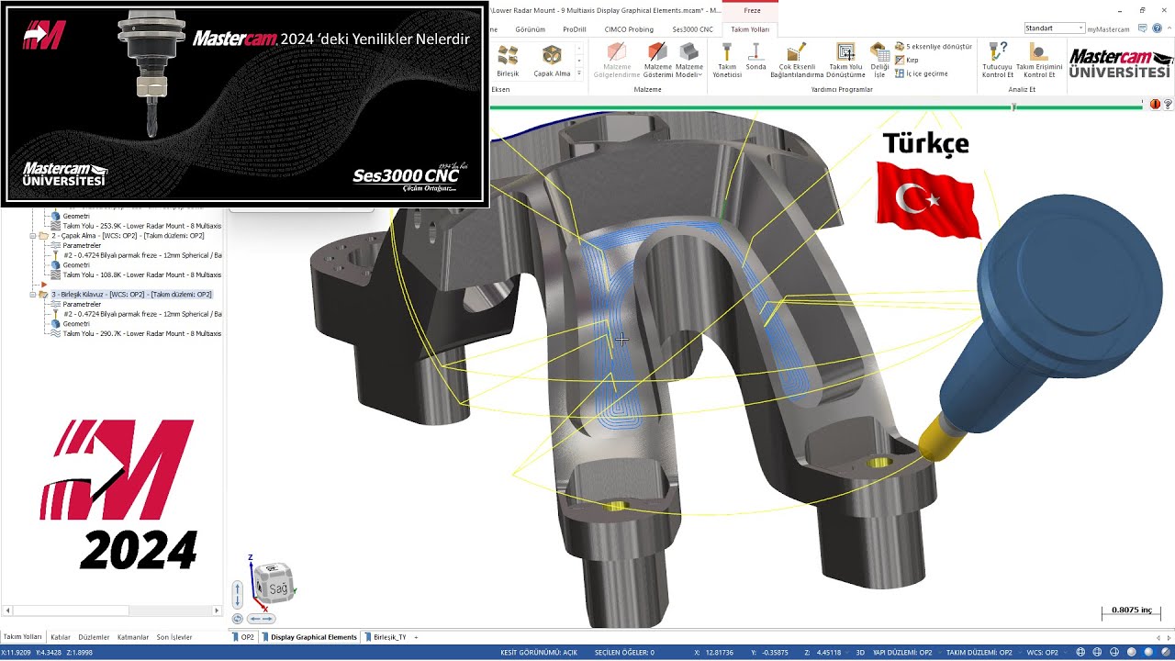
Task: Click the Malzeme Gölgelendirme icon
Action: [x=616, y=61]
